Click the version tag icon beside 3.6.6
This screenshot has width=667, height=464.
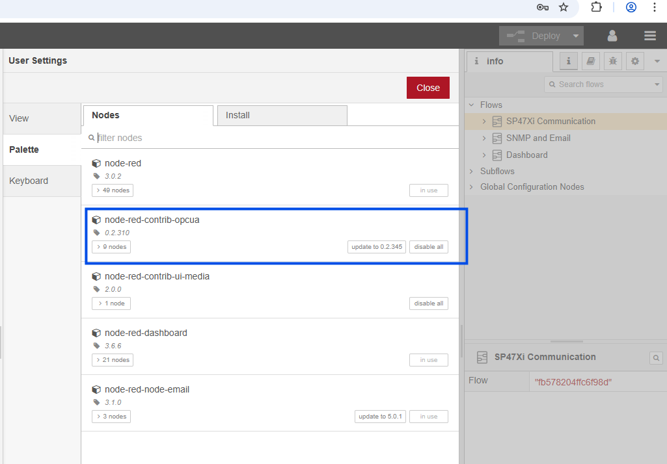point(96,346)
